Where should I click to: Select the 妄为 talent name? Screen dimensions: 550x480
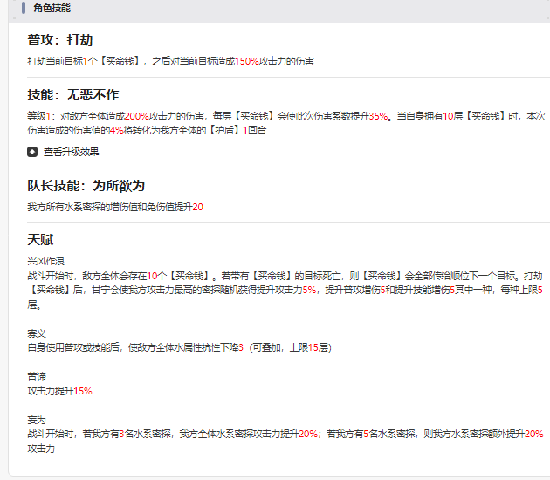(x=37, y=420)
